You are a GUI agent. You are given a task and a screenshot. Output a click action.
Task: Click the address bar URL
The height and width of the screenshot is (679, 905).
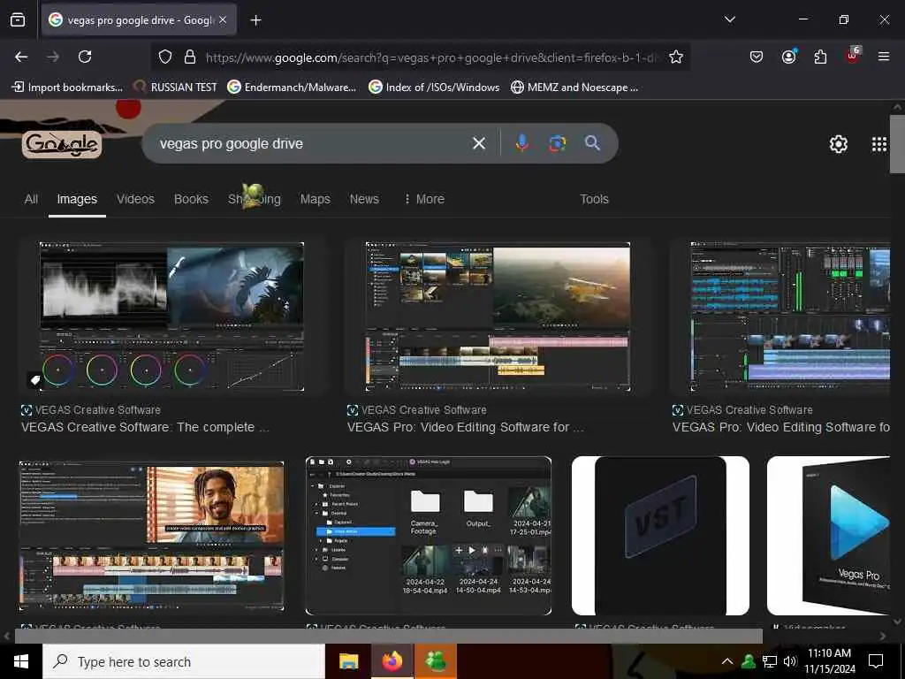tap(431, 57)
